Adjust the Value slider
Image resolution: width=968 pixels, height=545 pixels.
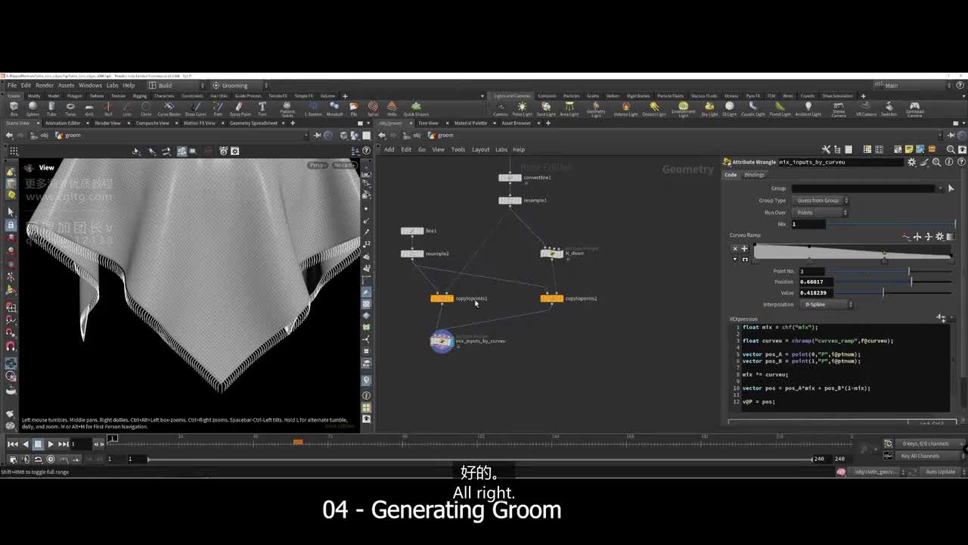tap(894, 293)
